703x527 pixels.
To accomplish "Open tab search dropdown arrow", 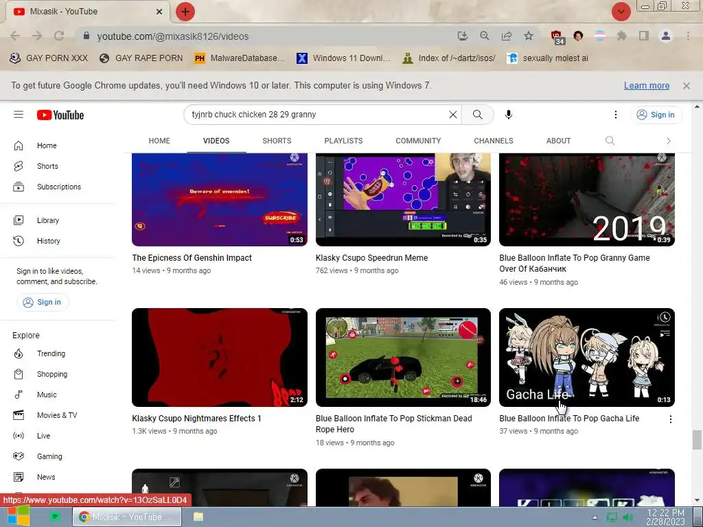I will (621, 12).
